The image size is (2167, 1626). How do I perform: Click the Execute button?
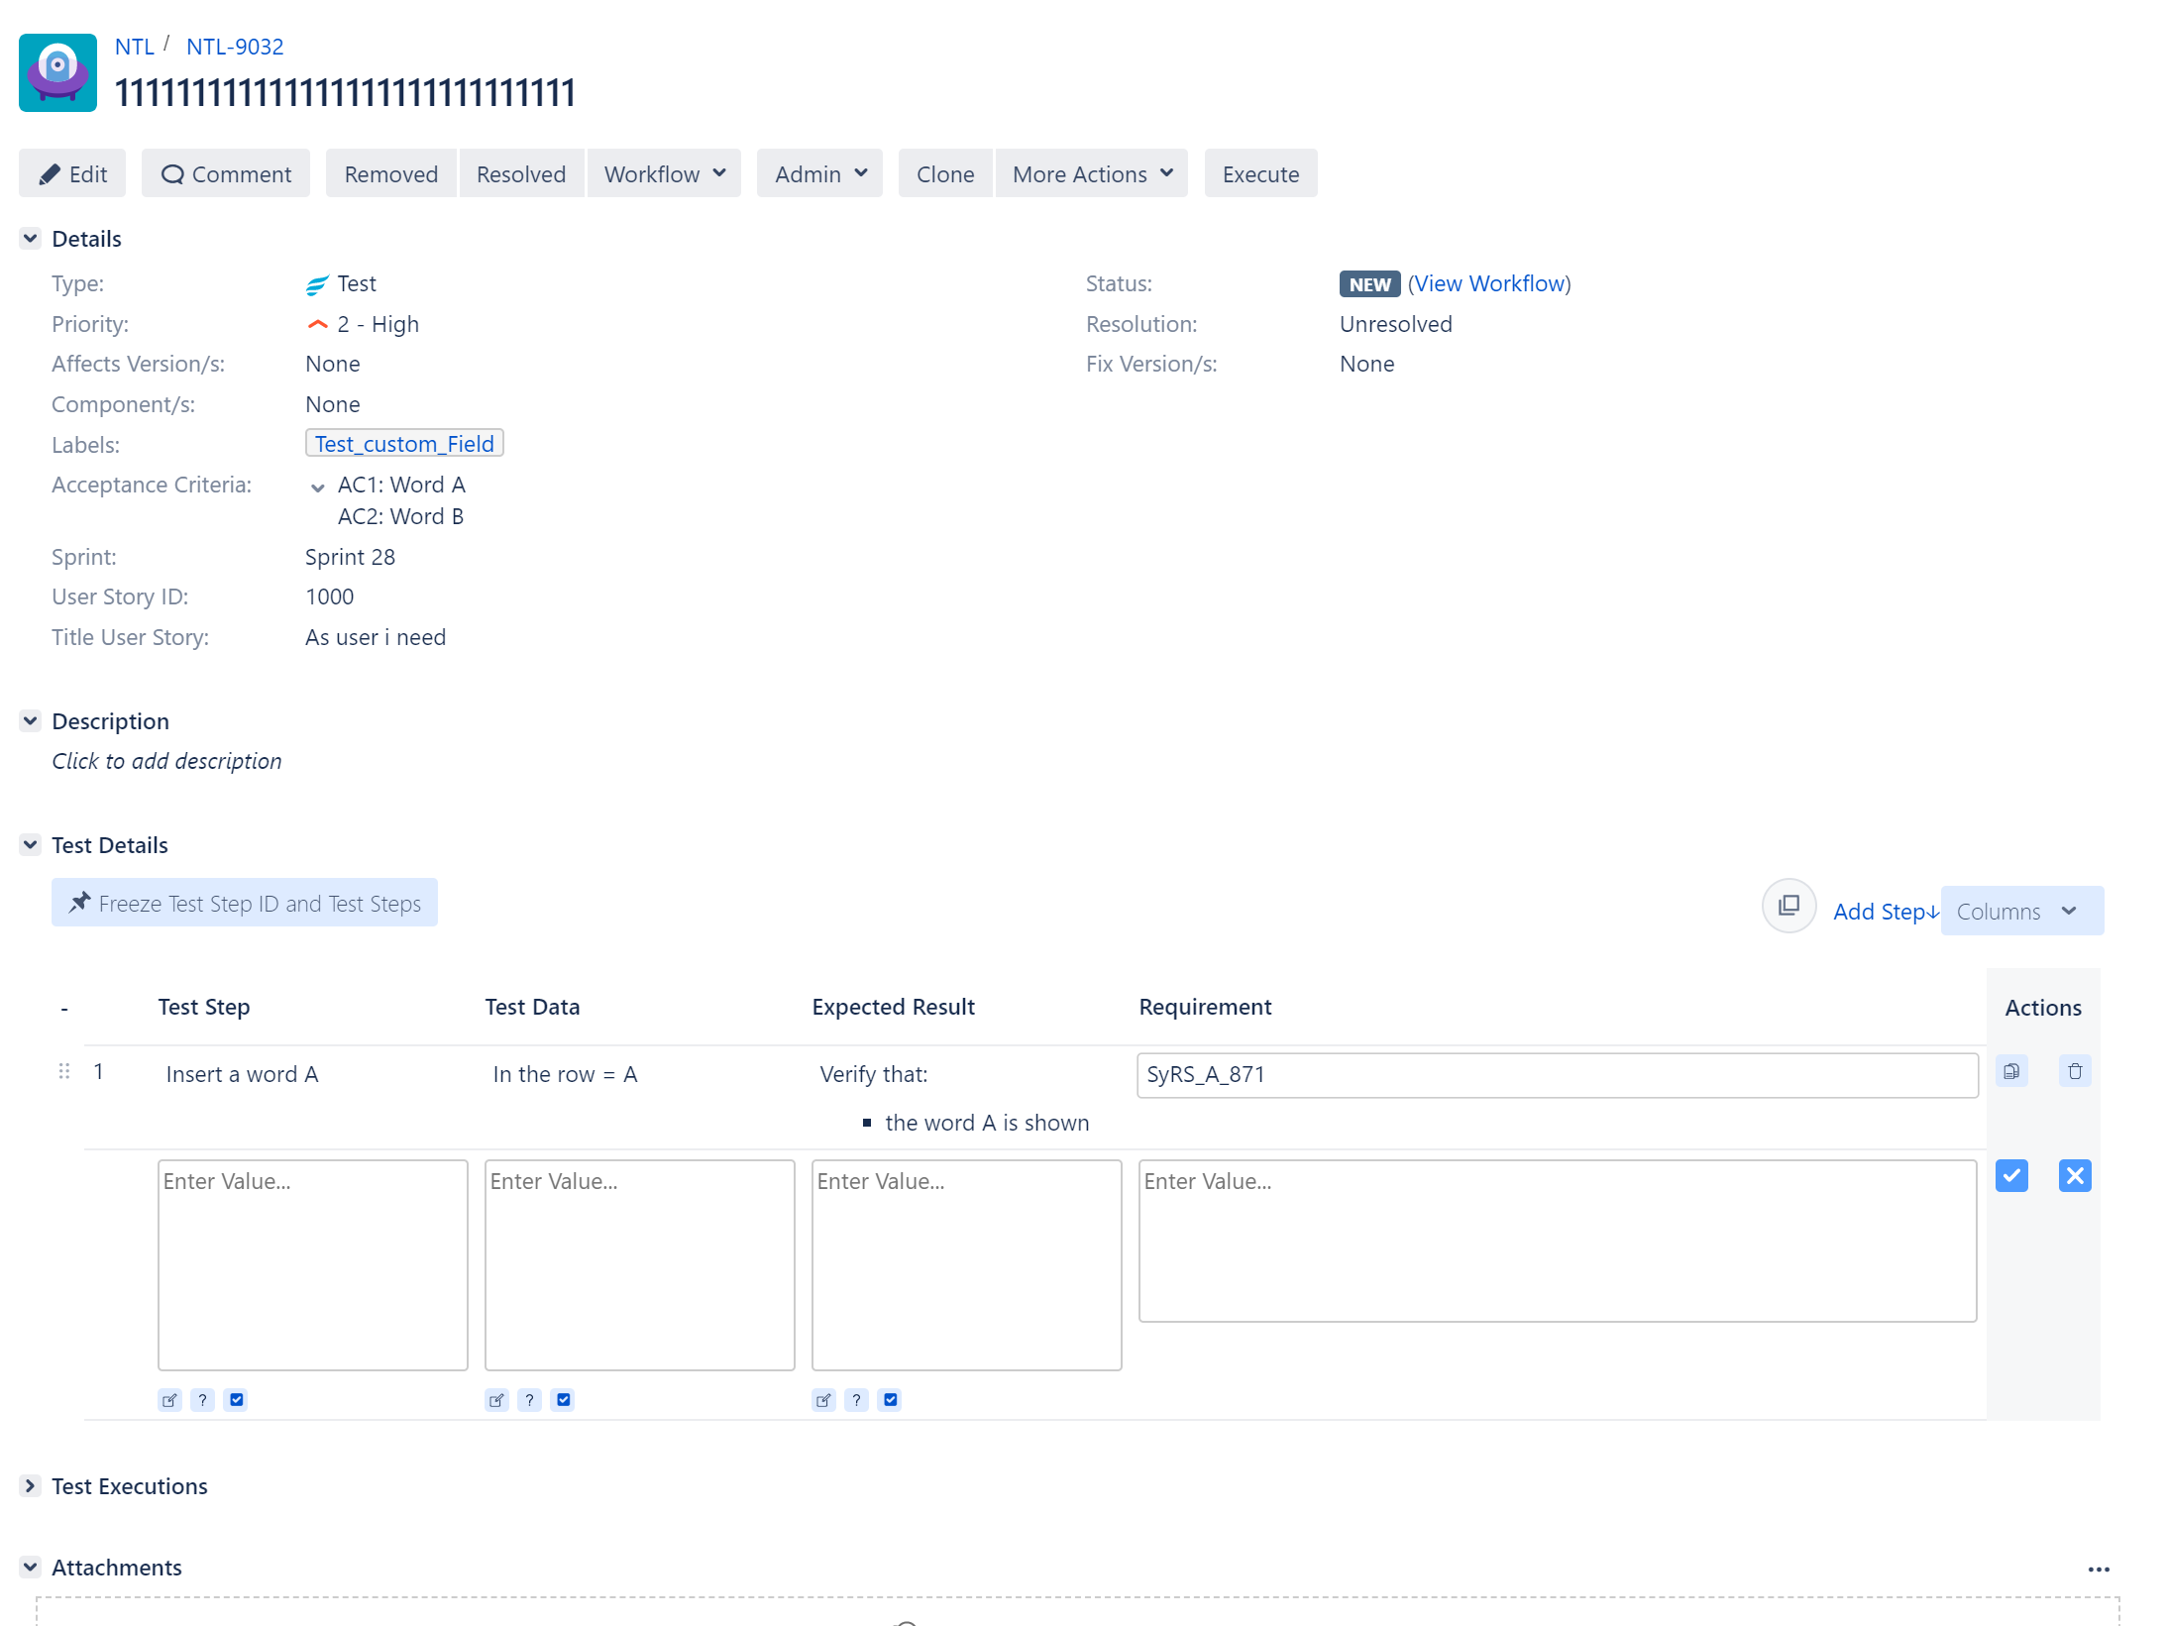1260,174
